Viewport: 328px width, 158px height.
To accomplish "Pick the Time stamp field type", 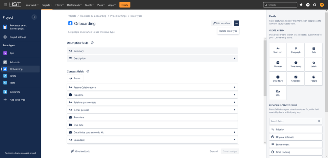I will pos(296,64).
